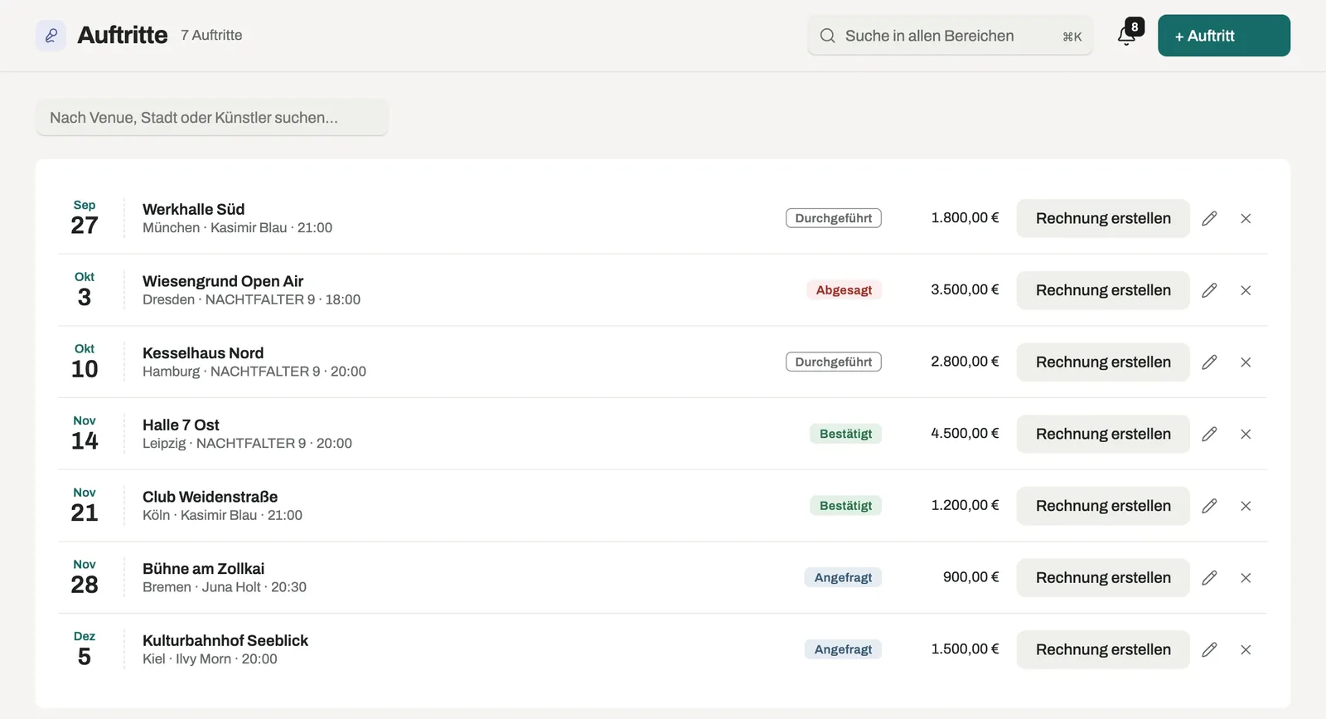Click Angefragt badge on Kulturbahnhof Seeblick row
The image size is (1326, 719).
[843, 649]
